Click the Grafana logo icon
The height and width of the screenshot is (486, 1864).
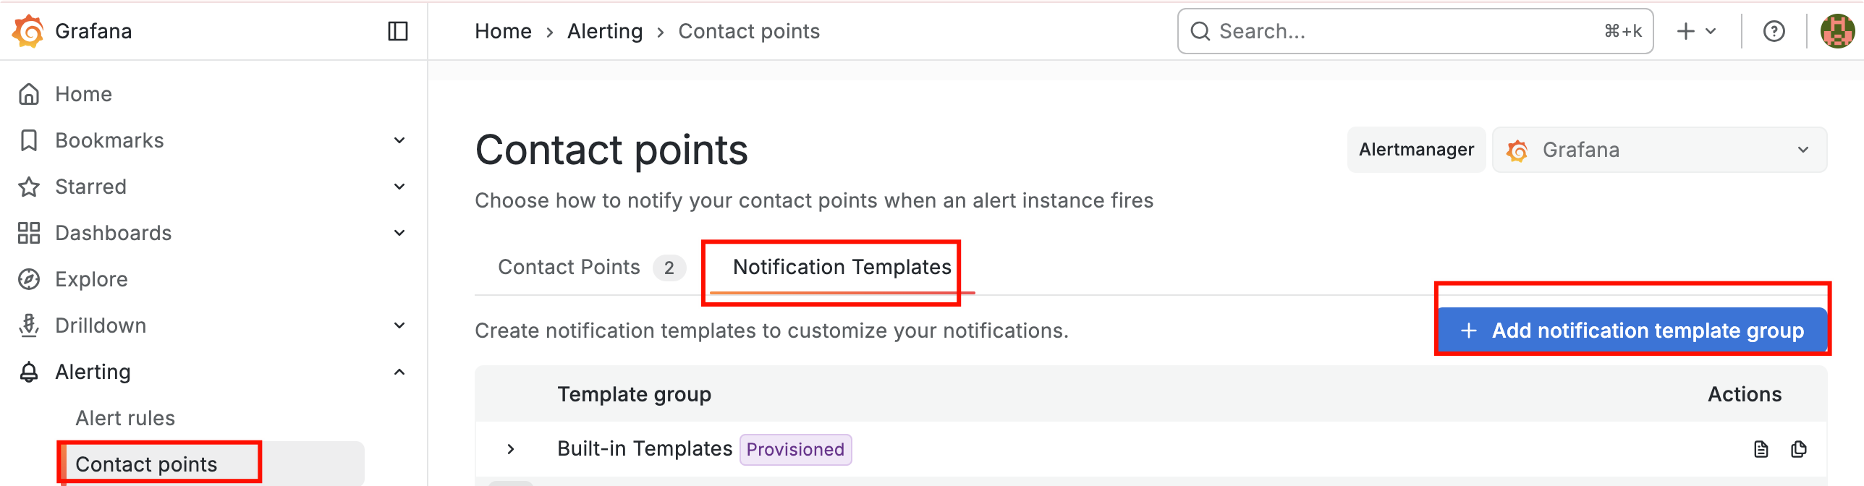[28, 31]
